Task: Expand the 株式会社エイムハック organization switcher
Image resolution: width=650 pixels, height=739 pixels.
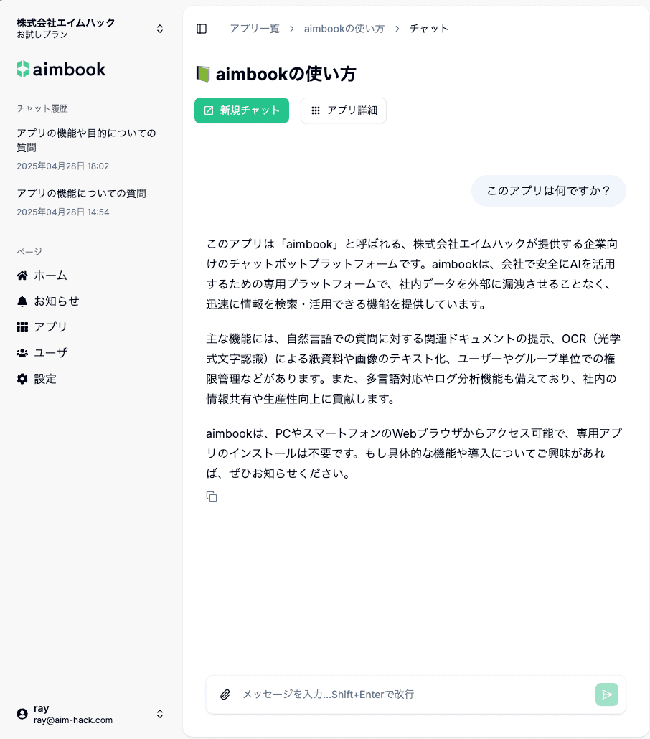Action: pos(160,29)
